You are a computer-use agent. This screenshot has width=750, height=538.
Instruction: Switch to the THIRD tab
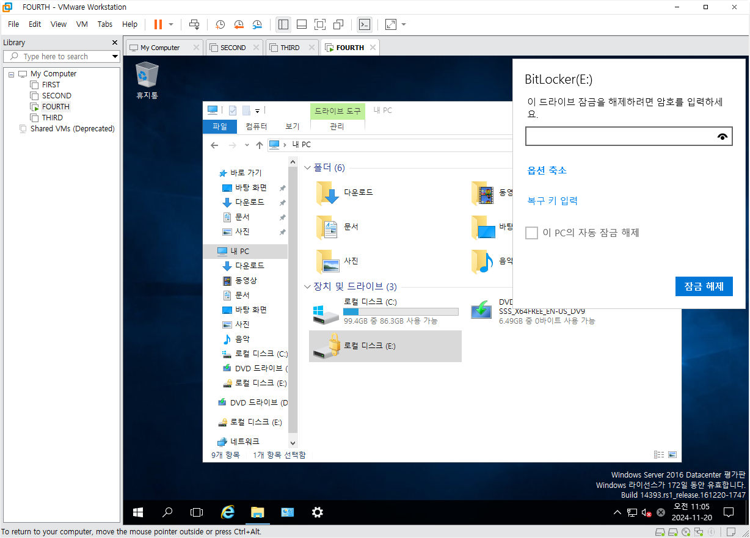[290, 48]
